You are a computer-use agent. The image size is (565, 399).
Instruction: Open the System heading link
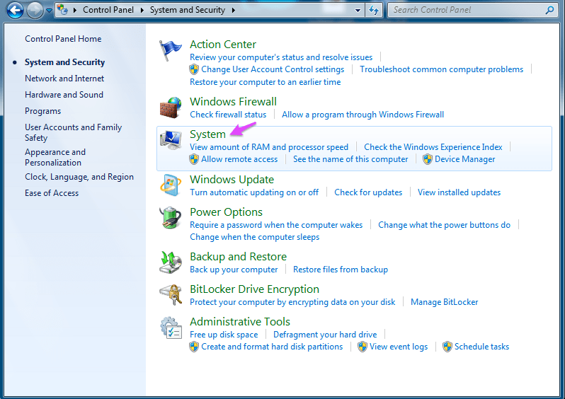207,134
